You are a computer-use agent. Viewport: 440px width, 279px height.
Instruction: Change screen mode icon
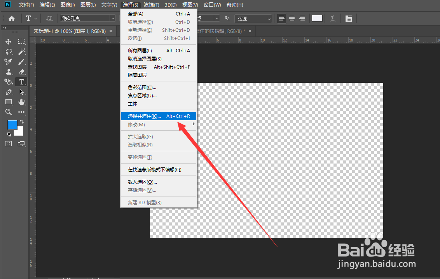22,143
